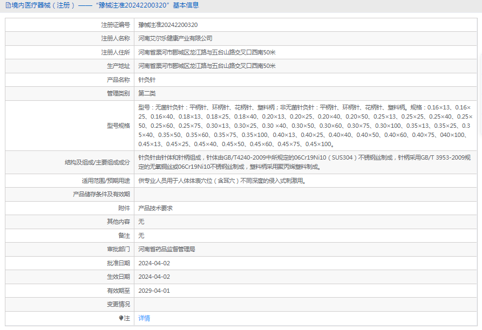Click the 有效期至 label

point(118,291)
